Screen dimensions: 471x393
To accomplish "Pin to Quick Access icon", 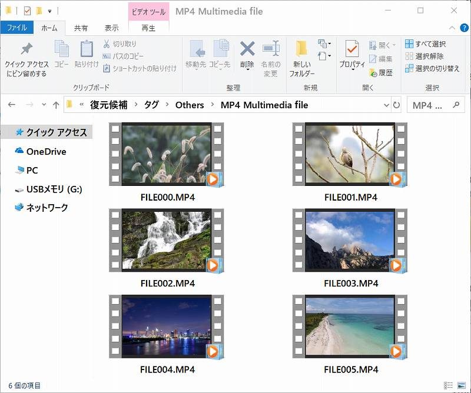I will coord(26,50).
